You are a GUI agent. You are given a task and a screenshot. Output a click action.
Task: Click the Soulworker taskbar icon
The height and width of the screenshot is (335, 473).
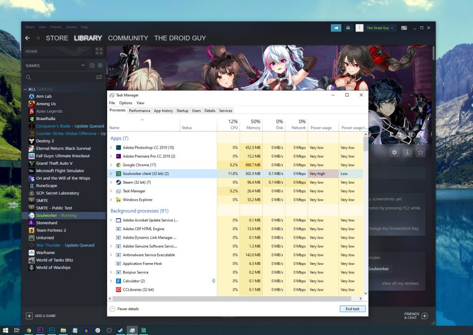click(144, 330)
